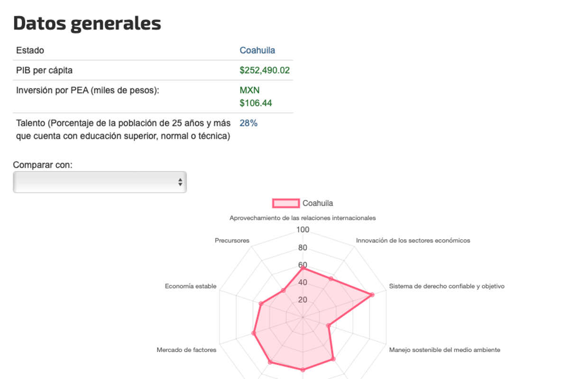Screen dimensions: 569x379
Task: Toggle Coahuila series via the chart legend
Action: click(x=318, y=203)
